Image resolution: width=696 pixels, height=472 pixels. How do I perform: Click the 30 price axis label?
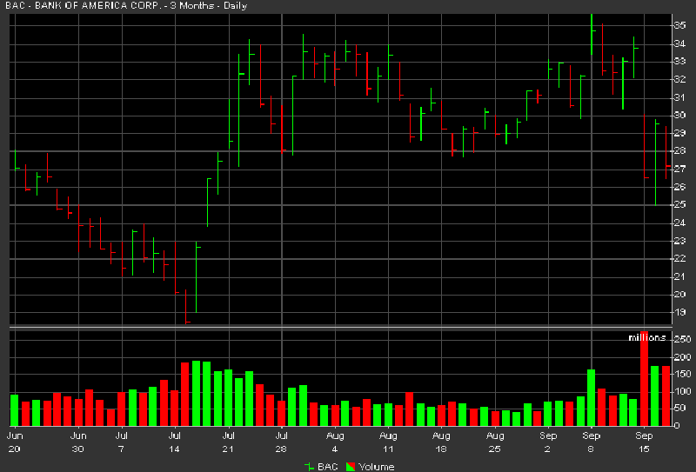(679, 115)
